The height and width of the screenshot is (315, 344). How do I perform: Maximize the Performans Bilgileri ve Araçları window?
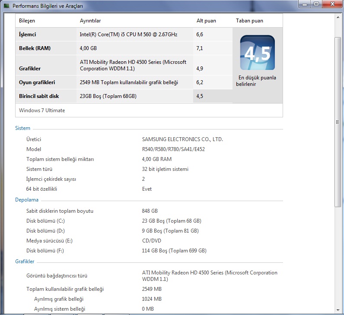click(x=316, y=4)
